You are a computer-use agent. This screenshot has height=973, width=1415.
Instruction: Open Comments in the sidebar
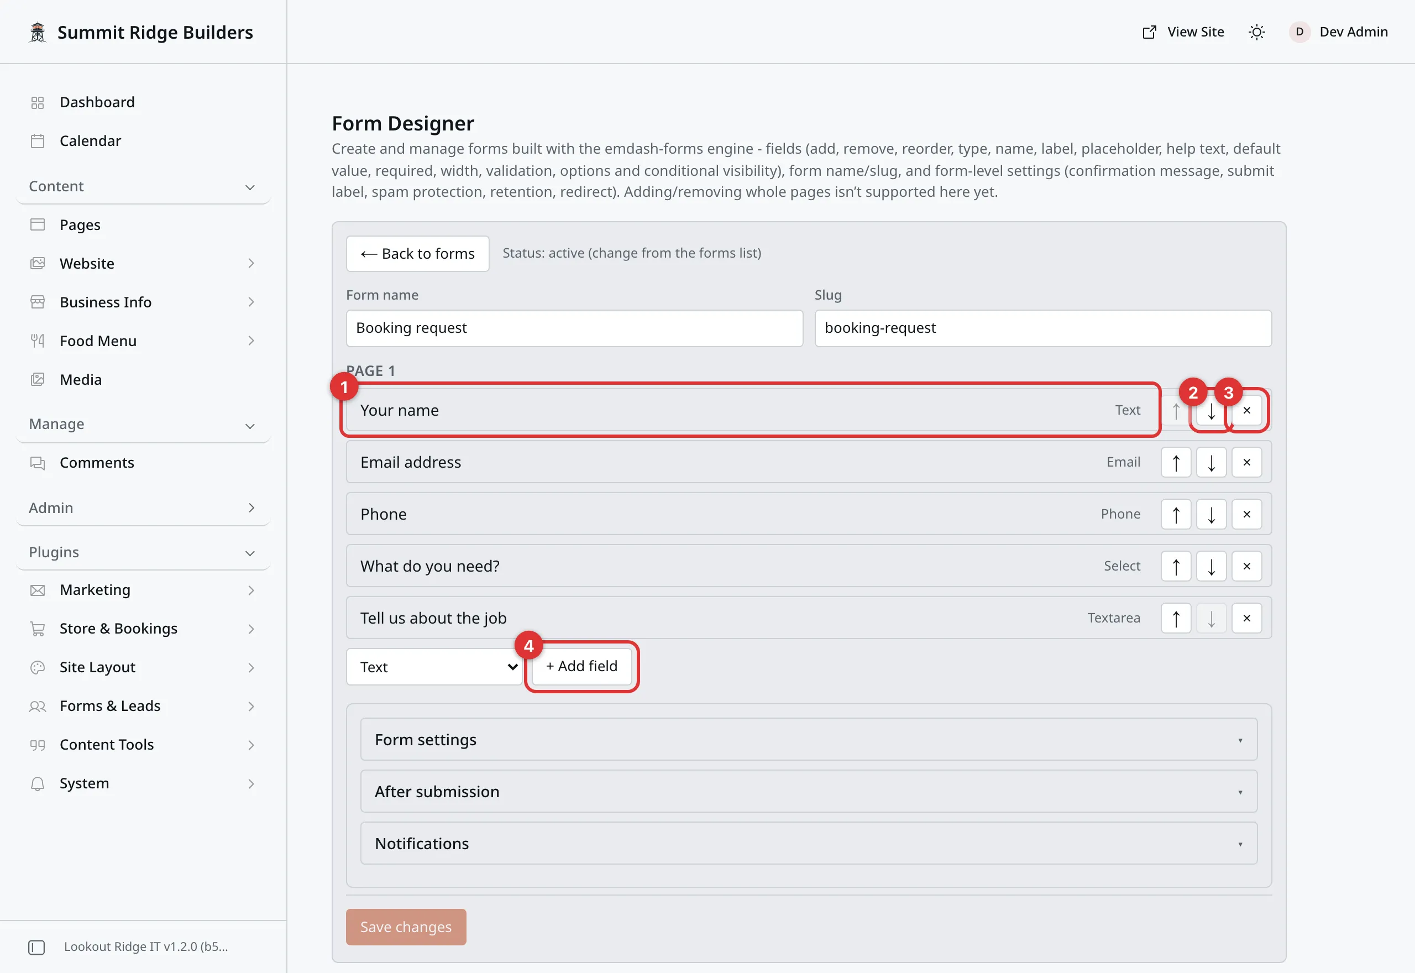point(143,463)
